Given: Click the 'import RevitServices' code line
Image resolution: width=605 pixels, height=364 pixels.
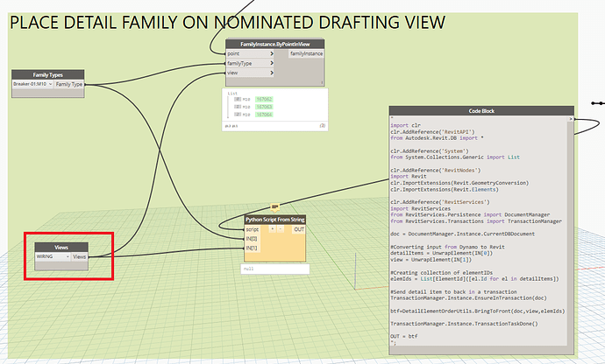Looking at the screenshot, I should [x=420, y=208].
